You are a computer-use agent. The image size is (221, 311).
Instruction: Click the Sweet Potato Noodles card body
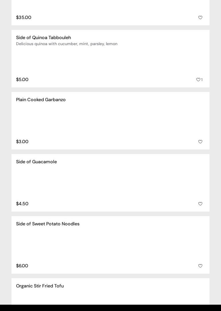point(110,245)
